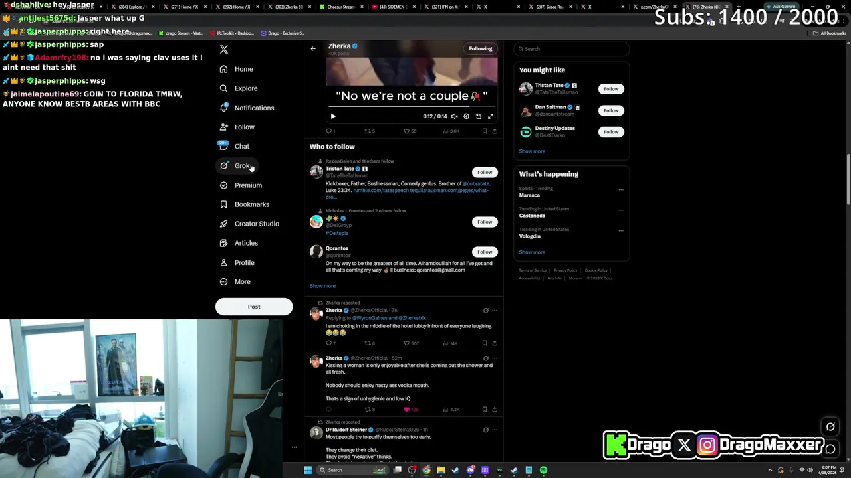Click the Follow sidebar icon

coord(224,127)
